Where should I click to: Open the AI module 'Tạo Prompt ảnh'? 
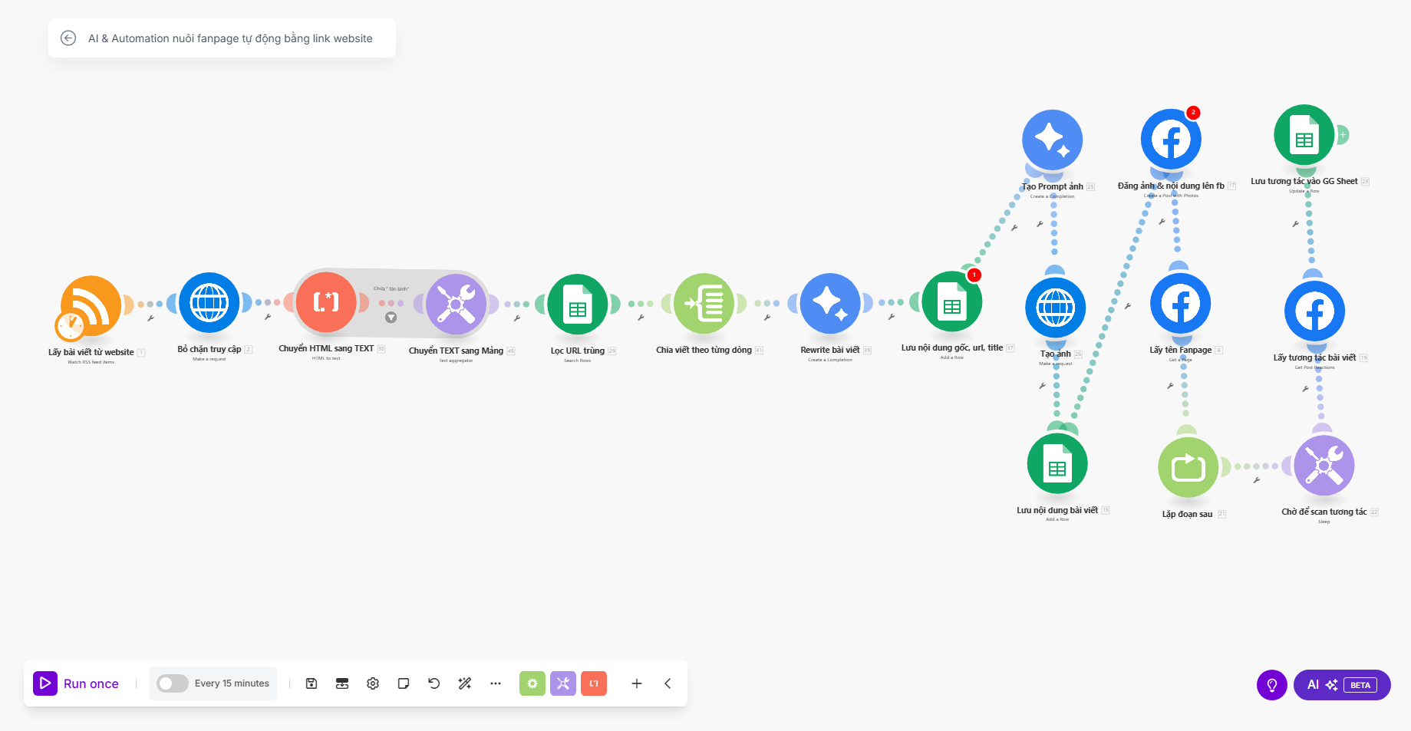1053,140
